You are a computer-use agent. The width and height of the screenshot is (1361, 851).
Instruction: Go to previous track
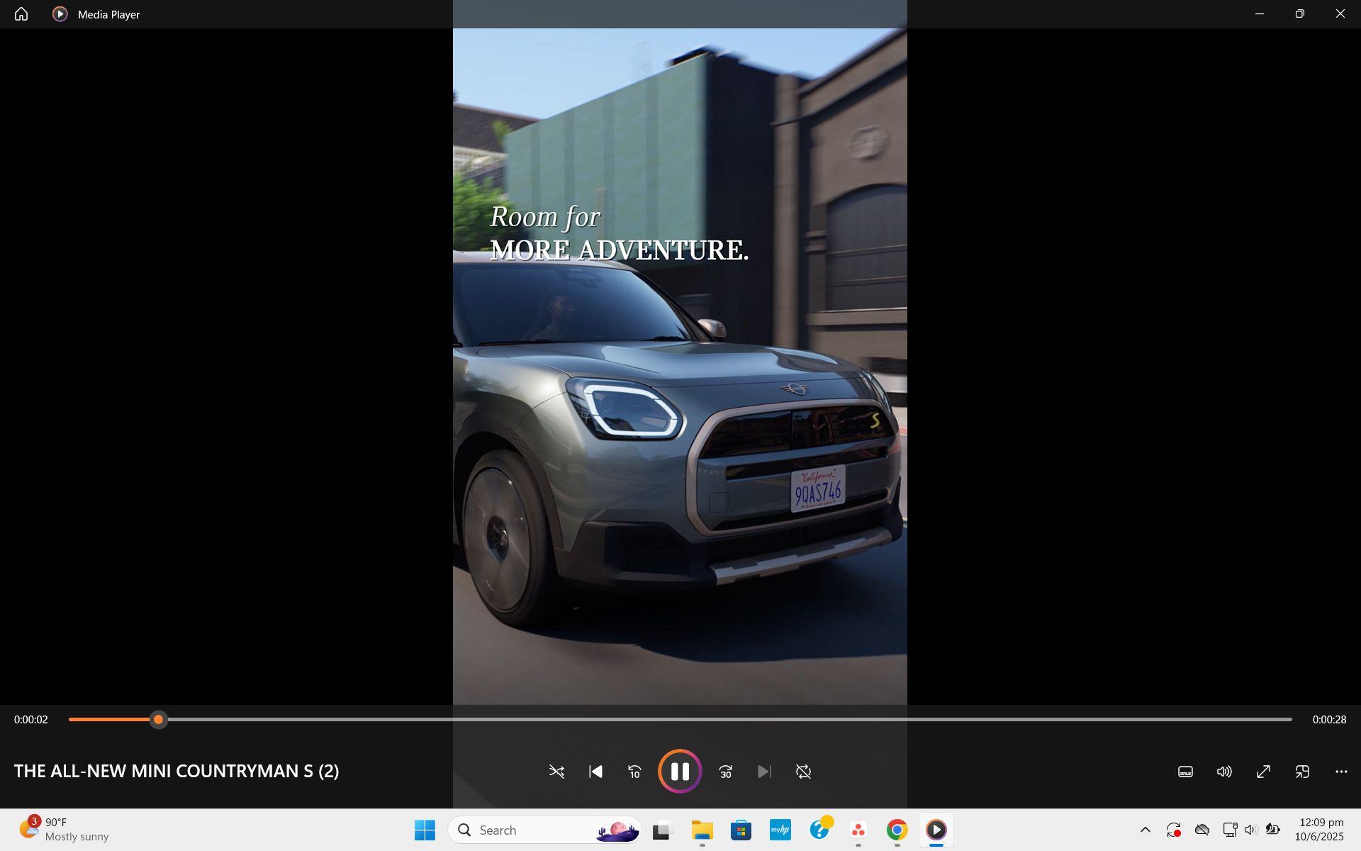(x=595, y=771)
